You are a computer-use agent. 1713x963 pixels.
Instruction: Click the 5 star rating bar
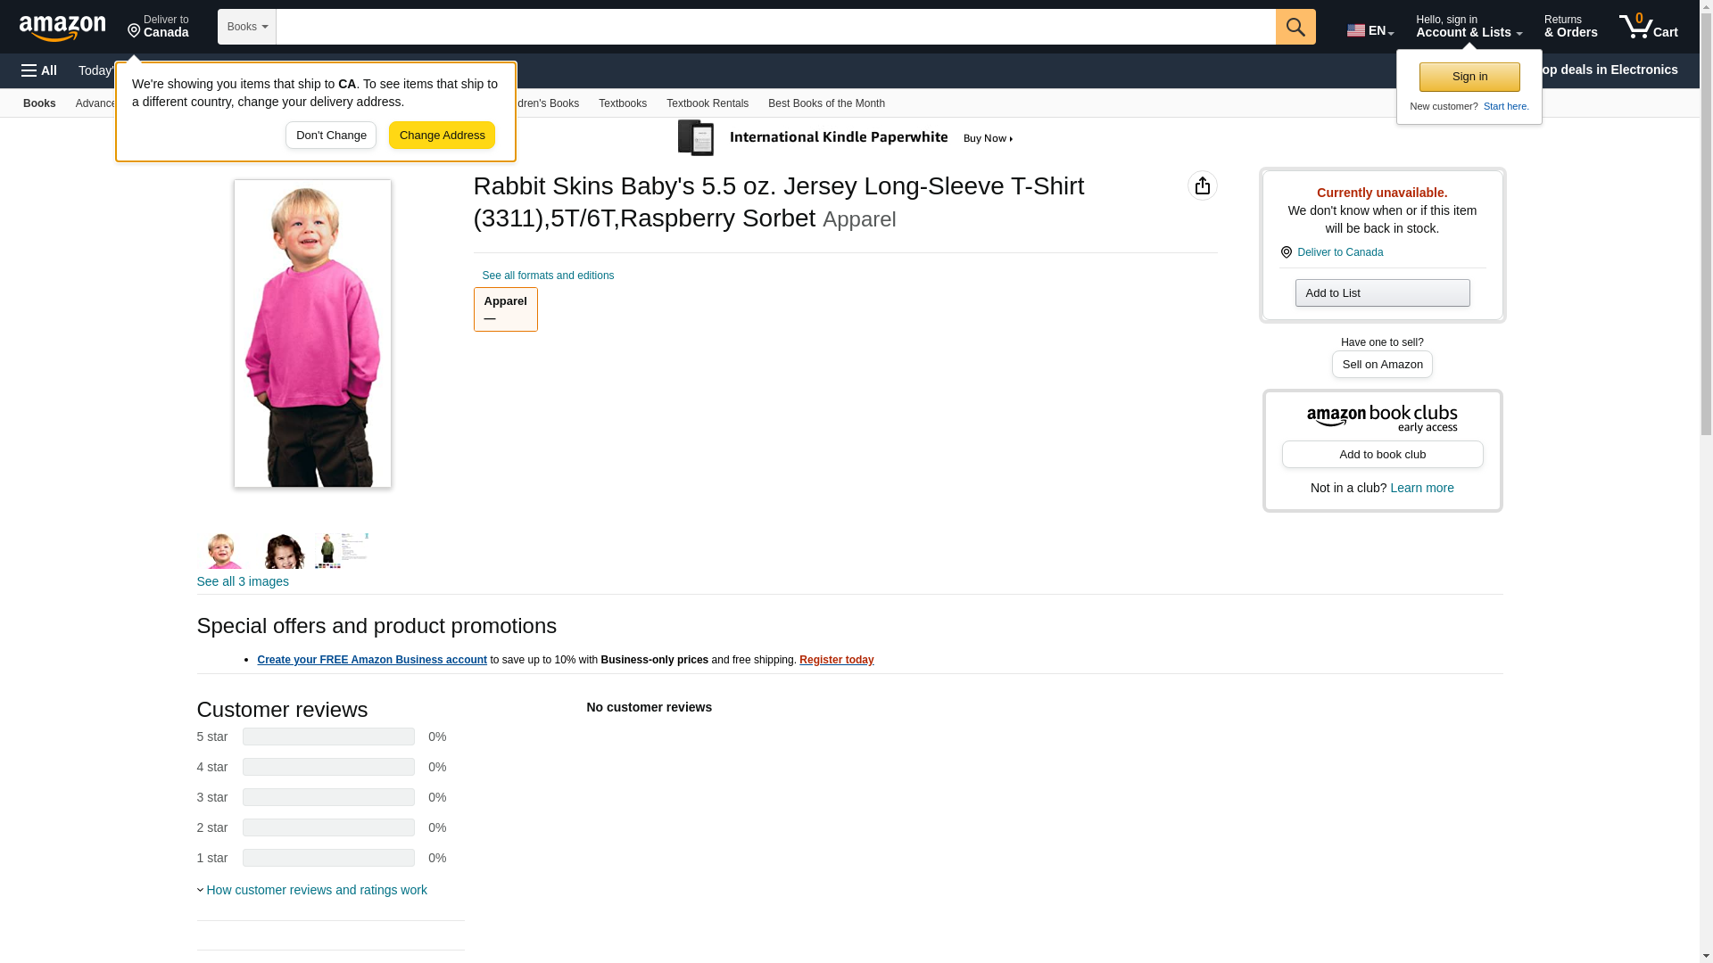[328, 737]
